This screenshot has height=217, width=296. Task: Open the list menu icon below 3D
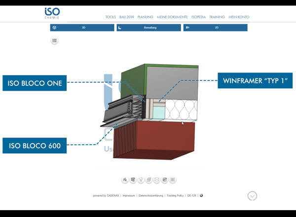point(55,40)
